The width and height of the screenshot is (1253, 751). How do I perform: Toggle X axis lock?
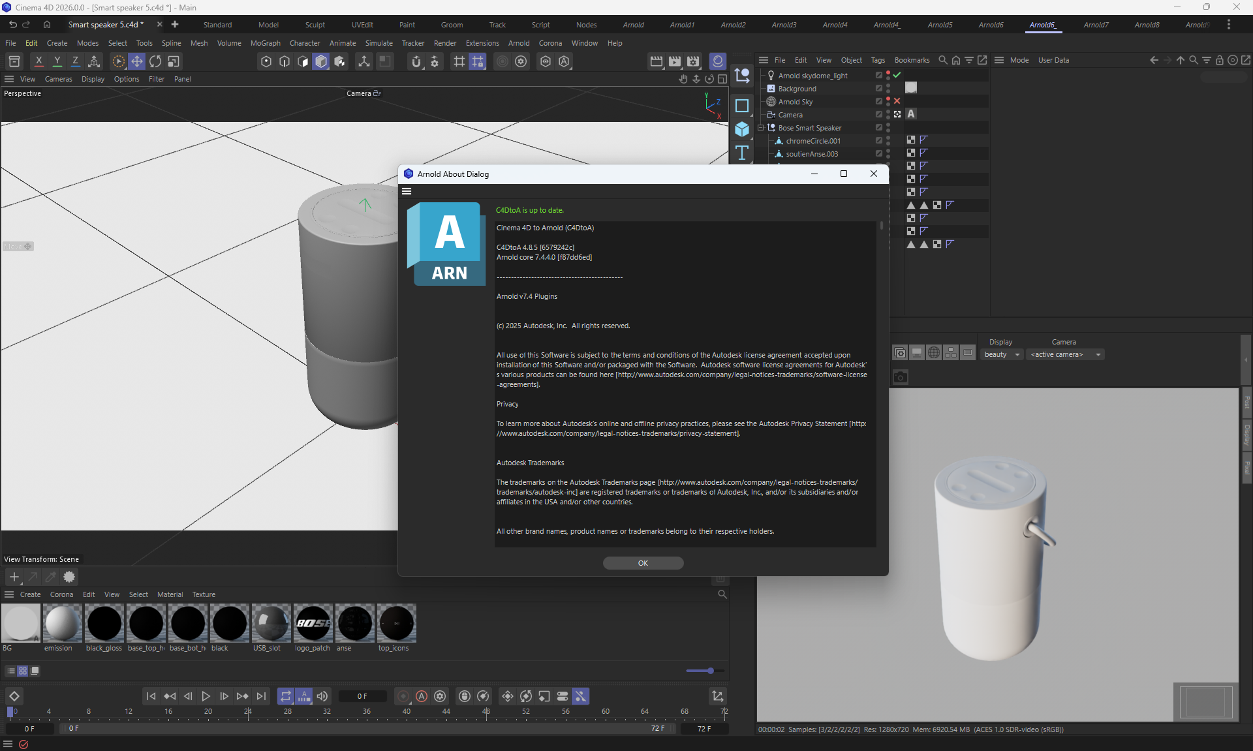39,61
